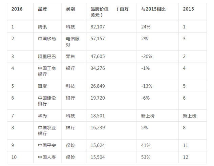Click the 中国平安 brand cell
214x166 pixels.
(47, 145)
